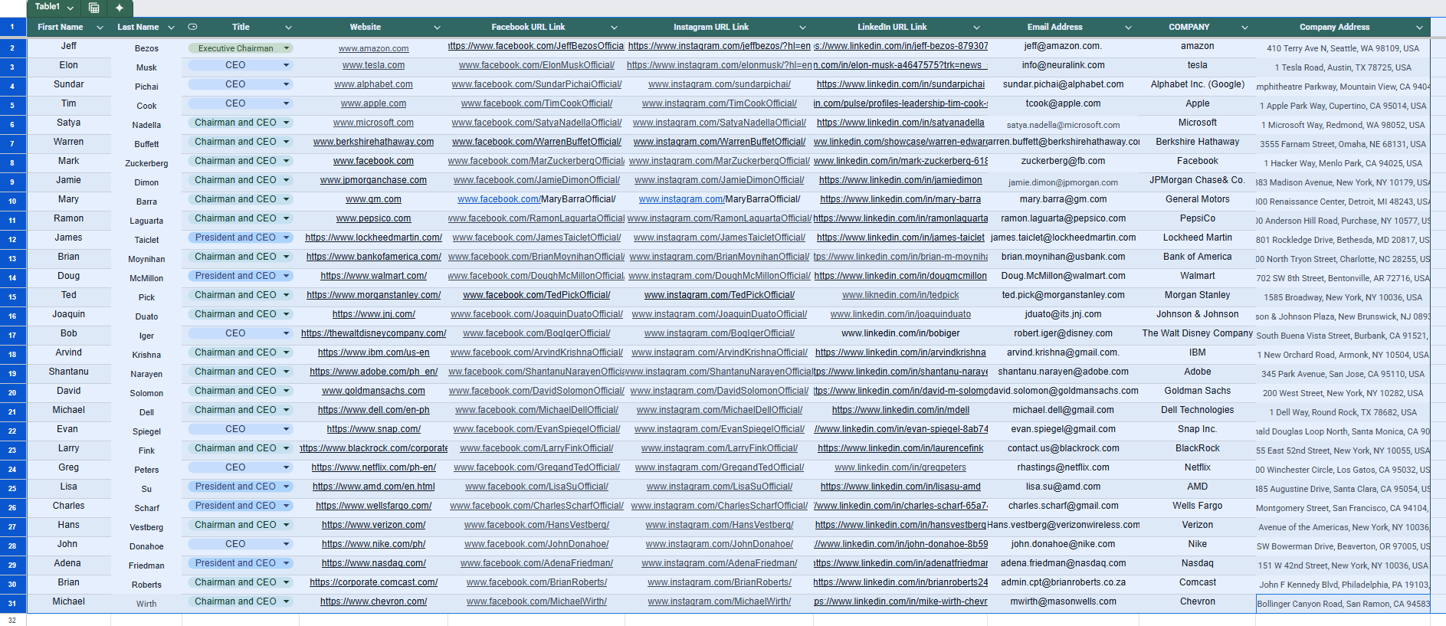The width and height of the screenshot is (1446, 626).
Task: Click the sparkle icon in the table toolbar
Action: (120, 8)
